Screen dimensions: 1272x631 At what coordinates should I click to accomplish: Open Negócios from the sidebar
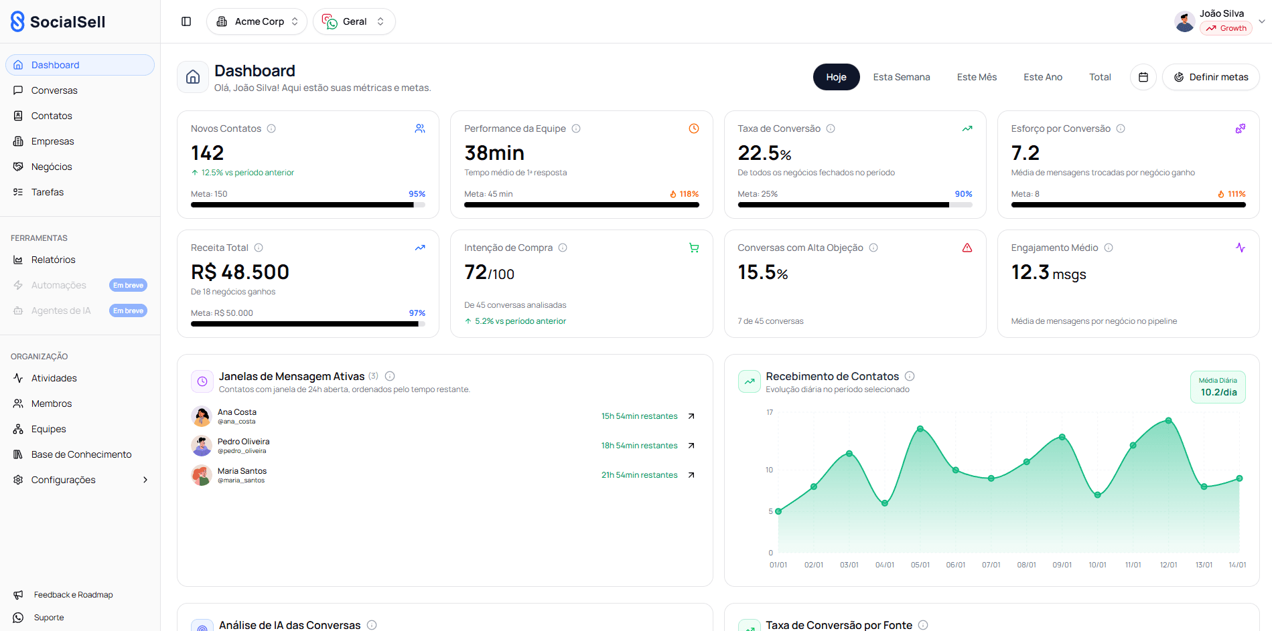pyautogui.click(x=52, y=166)
